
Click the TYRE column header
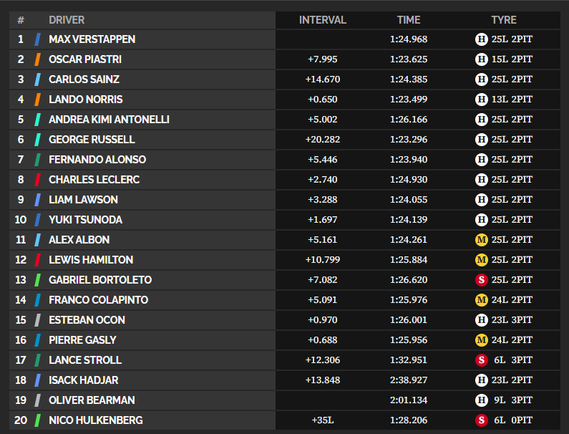504,20
